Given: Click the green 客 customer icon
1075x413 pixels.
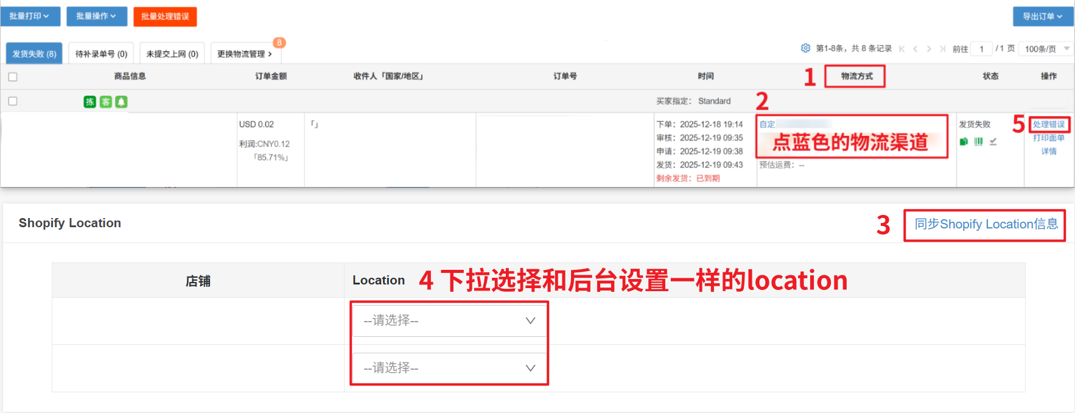Looking at the screenshot, I should pyautogui.click(x=105, y=102).
